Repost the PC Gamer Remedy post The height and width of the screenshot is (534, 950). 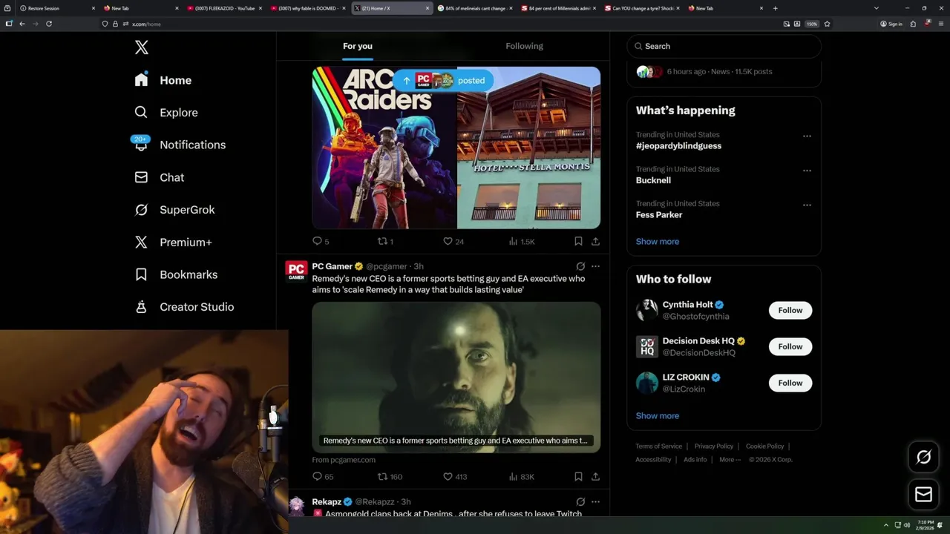point(390,476)
